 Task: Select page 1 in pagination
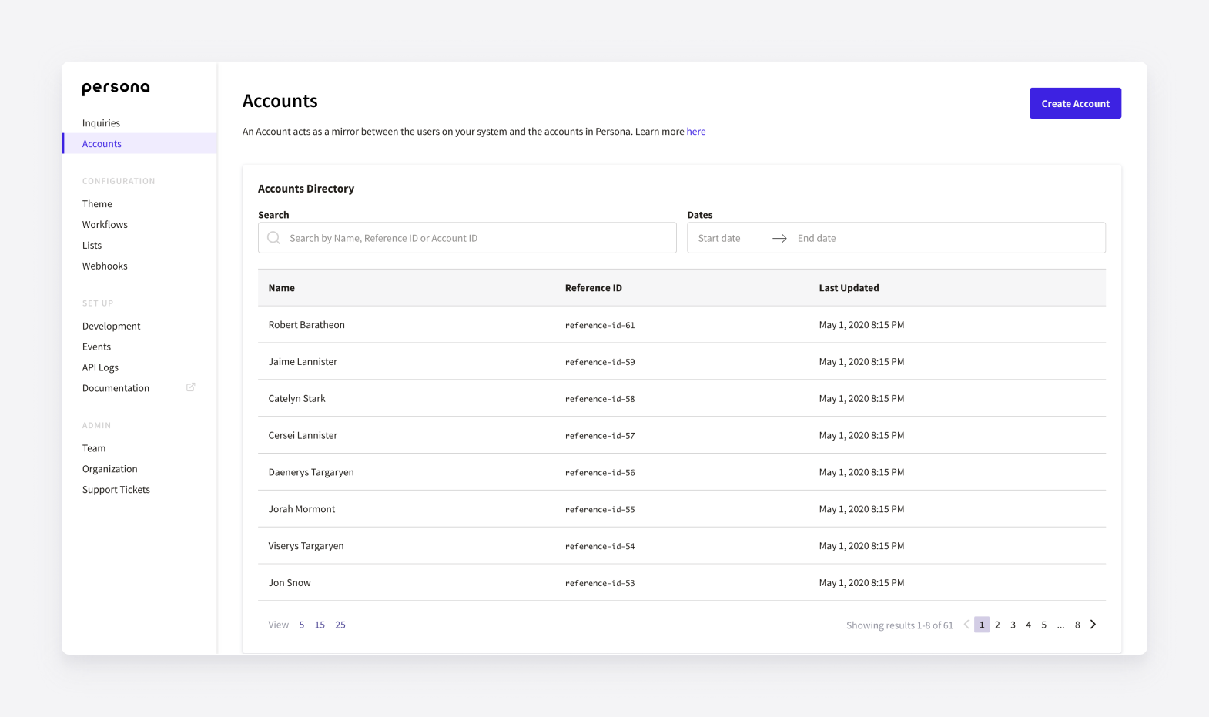(x=982, y=625)
